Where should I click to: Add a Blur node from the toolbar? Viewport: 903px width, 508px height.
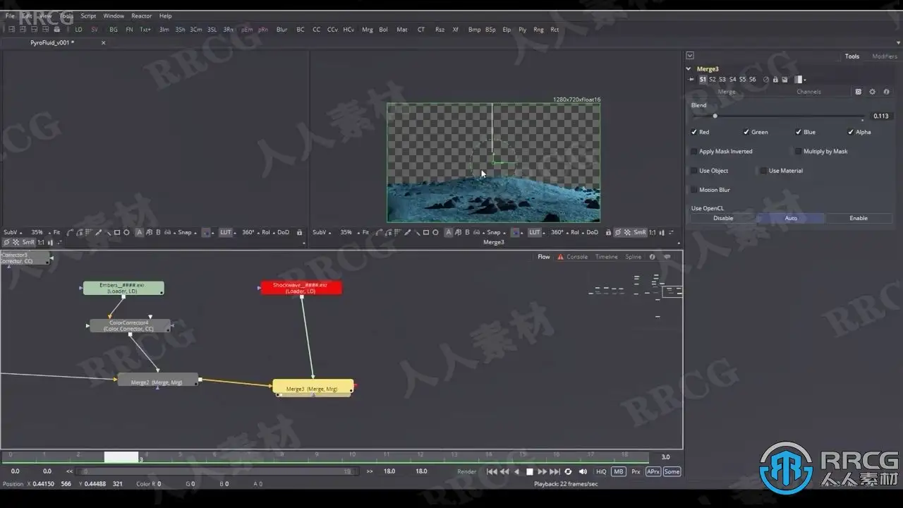coord(282,30)
